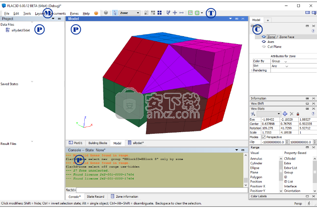Click the Persp button in status bar
The image size is (317, 208).
(298, 204)
